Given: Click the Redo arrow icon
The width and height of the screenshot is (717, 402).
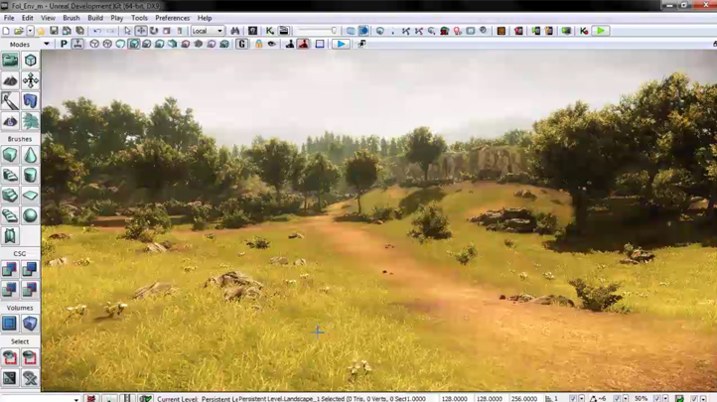Looking at the screenshot, I should (x=110, y=31).
